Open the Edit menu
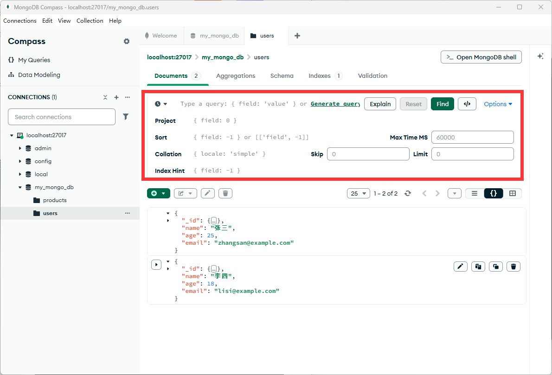The height and width of the screenshot is (375, 552). (x=47, y=21)
